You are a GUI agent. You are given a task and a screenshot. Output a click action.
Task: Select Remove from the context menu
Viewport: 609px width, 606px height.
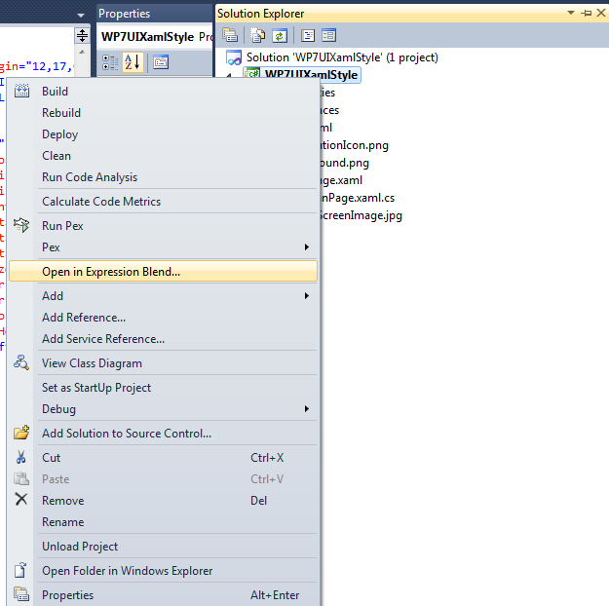[x=163, y=501]
